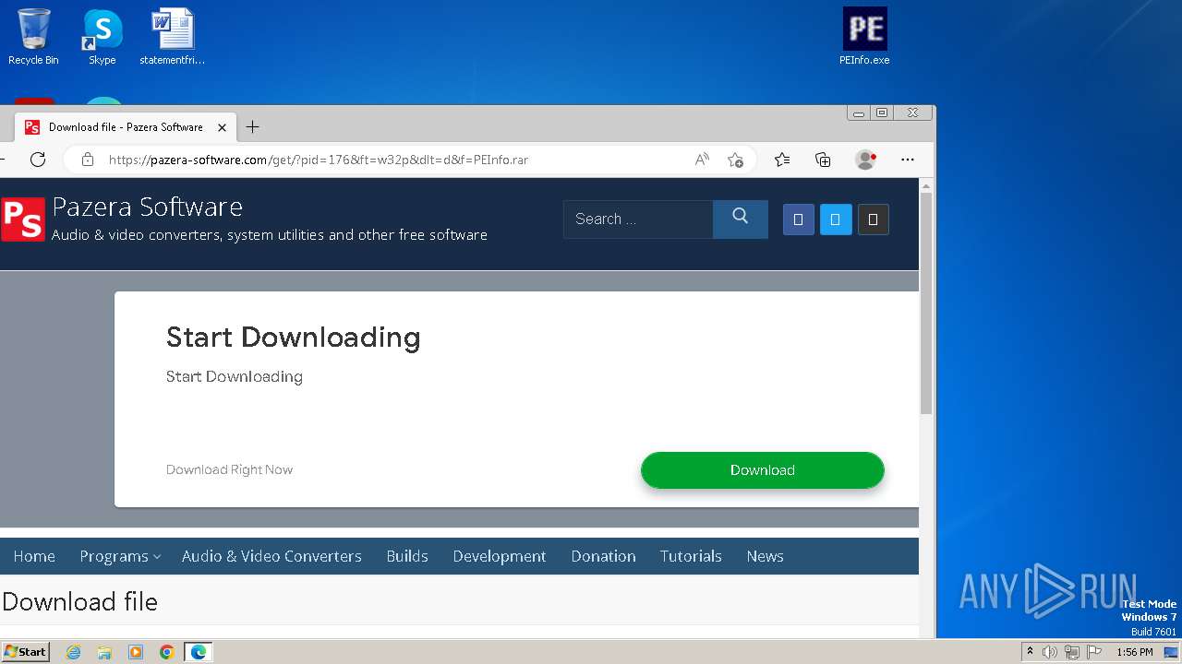Open the light blue Twitter social icon

pos(836,219)
